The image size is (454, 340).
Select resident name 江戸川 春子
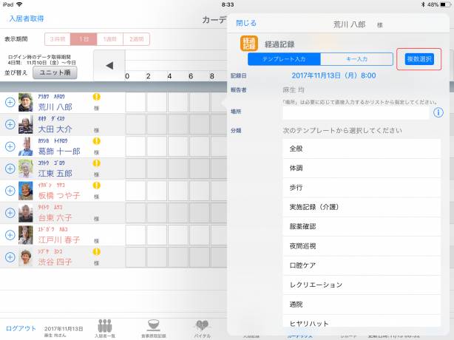point(59,239)
